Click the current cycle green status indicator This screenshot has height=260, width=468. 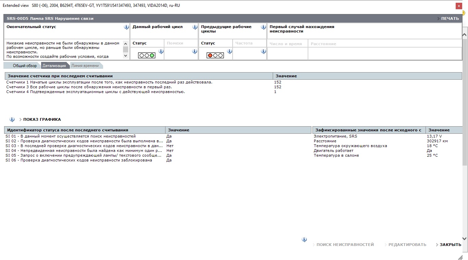click(147, 55)
